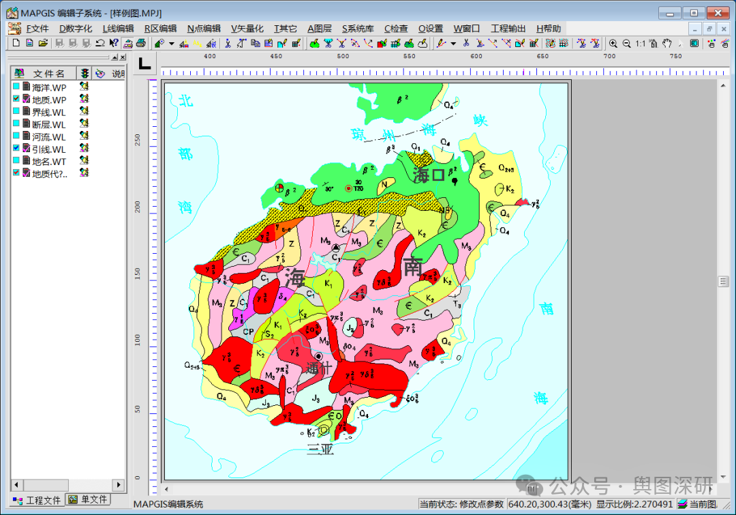This screenshot has height=515, width=736.
Task: Open dropdown arrow beside the area edit icon
Action: pos(171,44)
